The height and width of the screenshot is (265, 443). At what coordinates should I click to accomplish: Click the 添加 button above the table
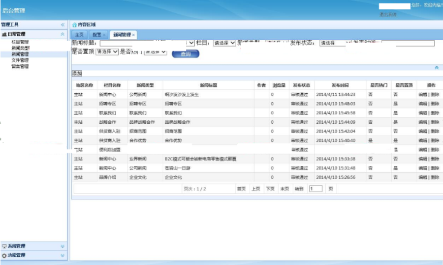tap(77, 73)
